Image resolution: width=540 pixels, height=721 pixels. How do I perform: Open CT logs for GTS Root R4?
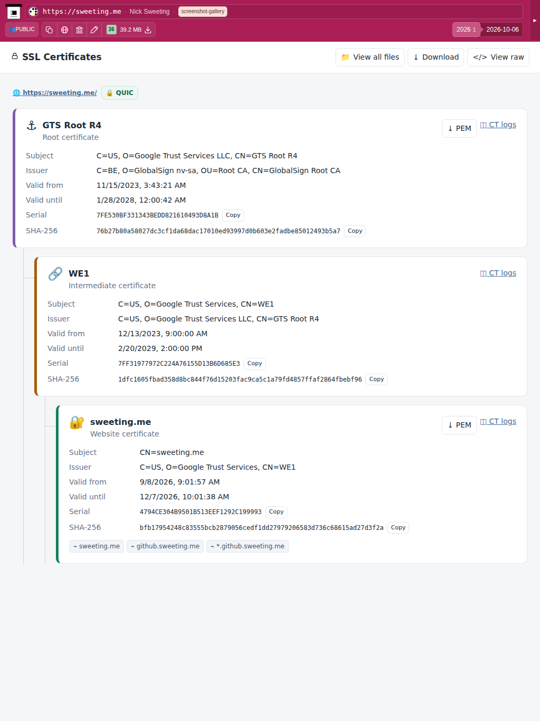tap(498, 125)
